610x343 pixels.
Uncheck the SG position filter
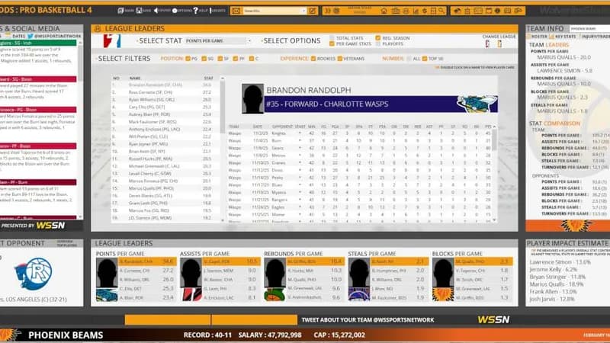click(204, 59)
